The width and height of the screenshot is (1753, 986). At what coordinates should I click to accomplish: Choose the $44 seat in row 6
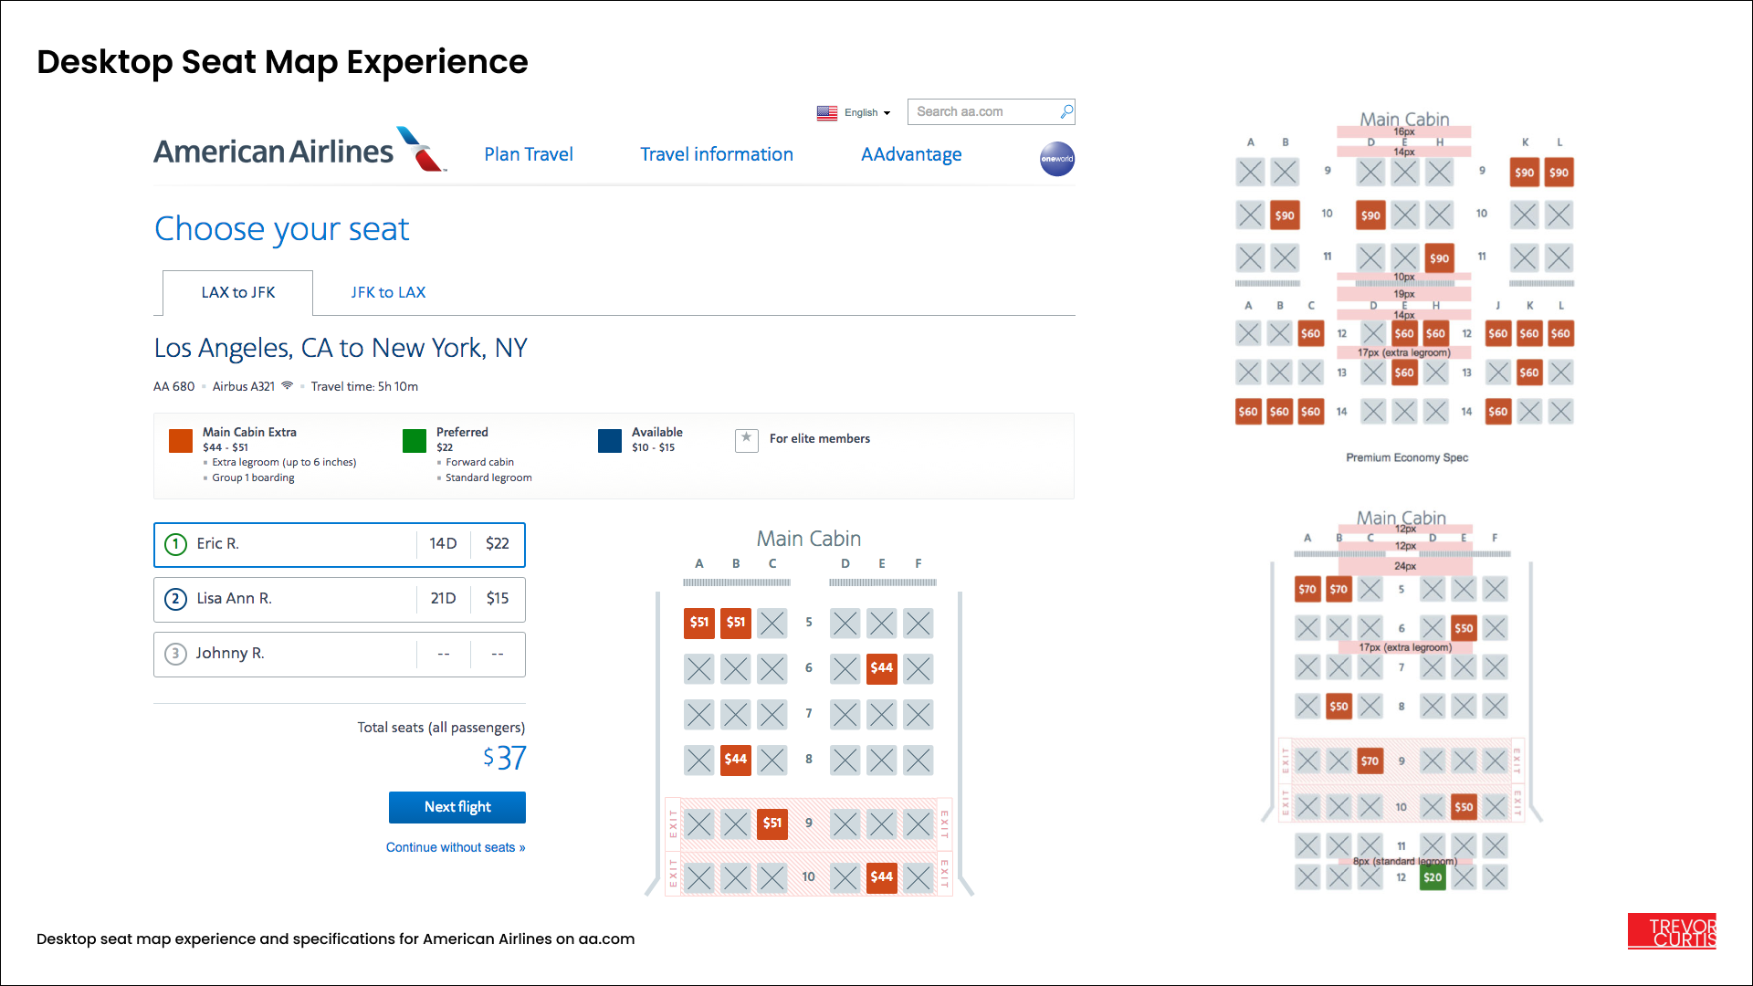tap(881, 668)
